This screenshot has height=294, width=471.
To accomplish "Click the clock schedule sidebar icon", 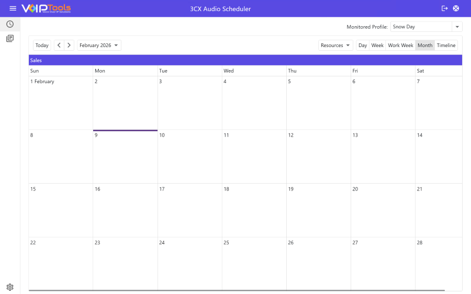I will [10, 24].
